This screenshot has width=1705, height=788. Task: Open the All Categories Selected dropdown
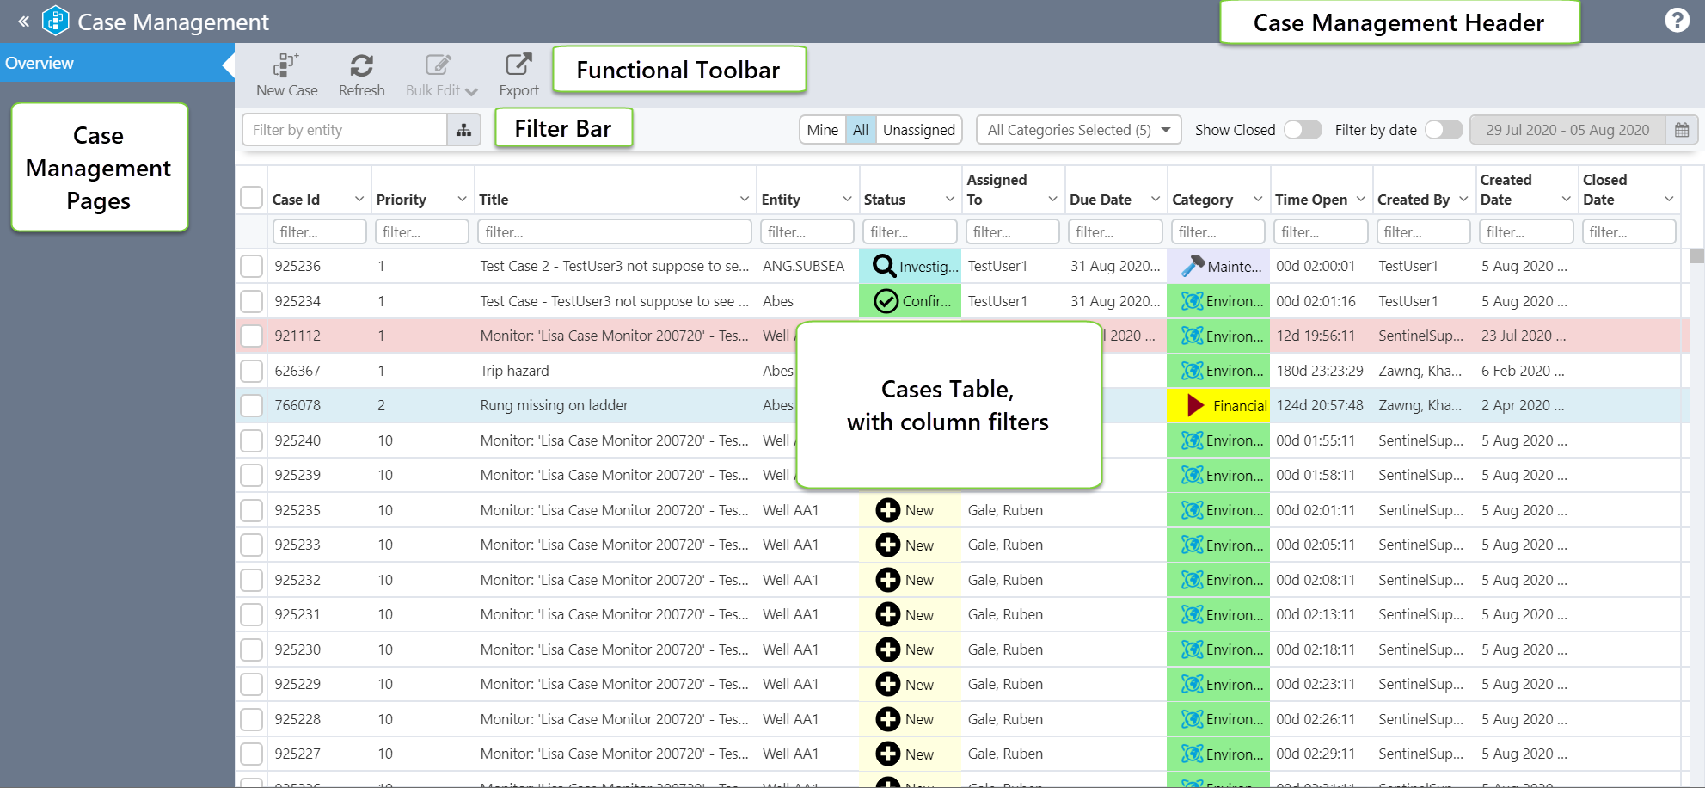1078,130
